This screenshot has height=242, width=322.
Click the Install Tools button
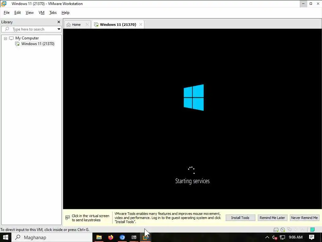[x=240, y=218]
